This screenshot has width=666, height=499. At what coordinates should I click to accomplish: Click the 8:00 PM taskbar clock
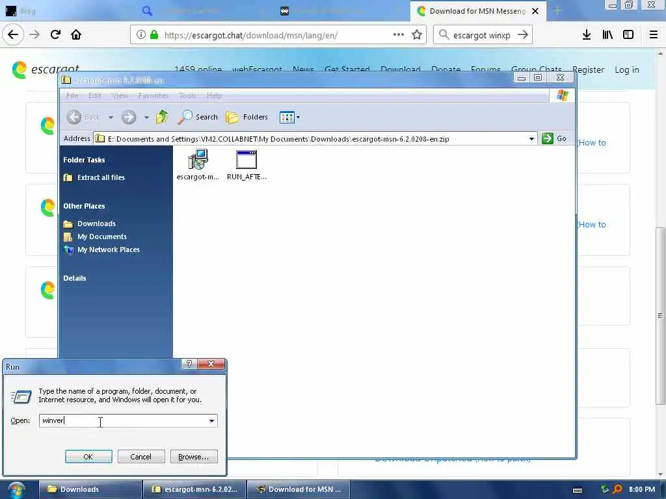pyautogui.click(x=642, y=489)
